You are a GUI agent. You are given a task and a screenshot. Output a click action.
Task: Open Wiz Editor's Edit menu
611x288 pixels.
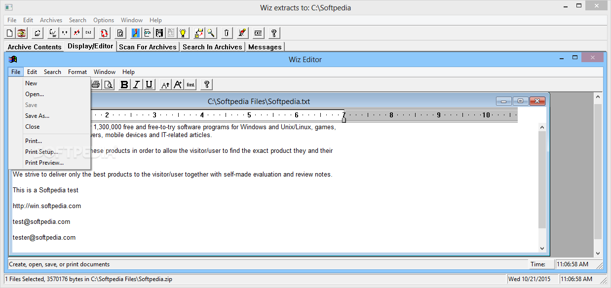(32, 72)
